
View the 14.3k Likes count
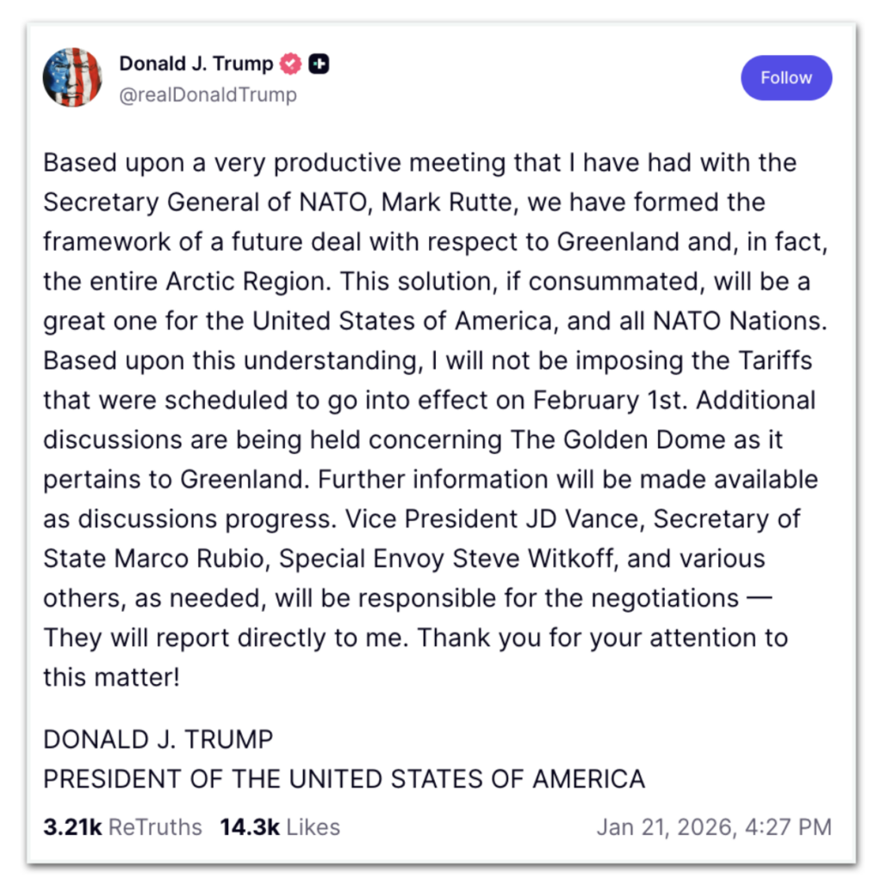point(280,827)
